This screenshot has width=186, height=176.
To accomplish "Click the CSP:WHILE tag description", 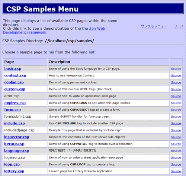I will (91, 144).
